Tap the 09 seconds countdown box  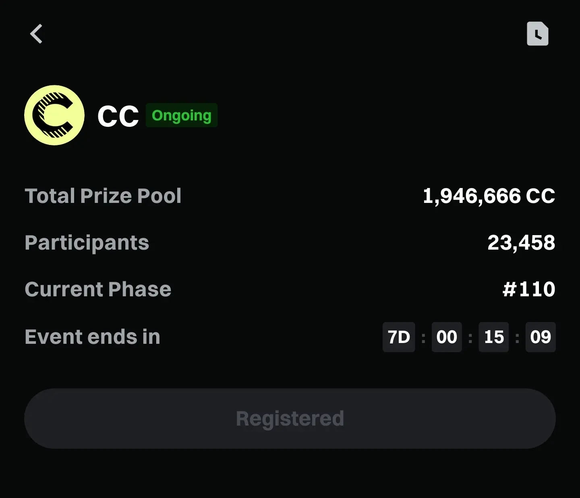point(540,337)
